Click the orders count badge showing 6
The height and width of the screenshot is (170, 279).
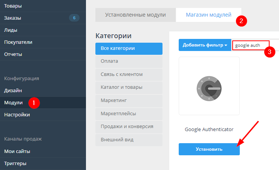(74, 18)
